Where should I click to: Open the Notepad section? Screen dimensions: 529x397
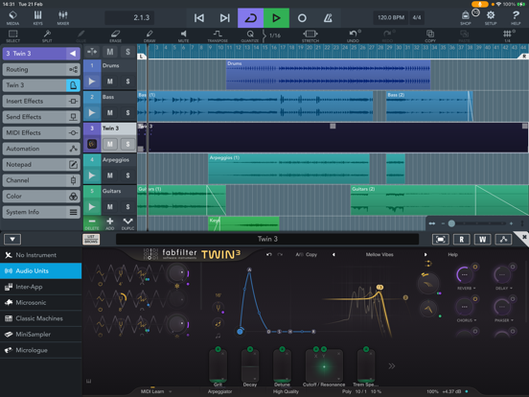[41, 165]
